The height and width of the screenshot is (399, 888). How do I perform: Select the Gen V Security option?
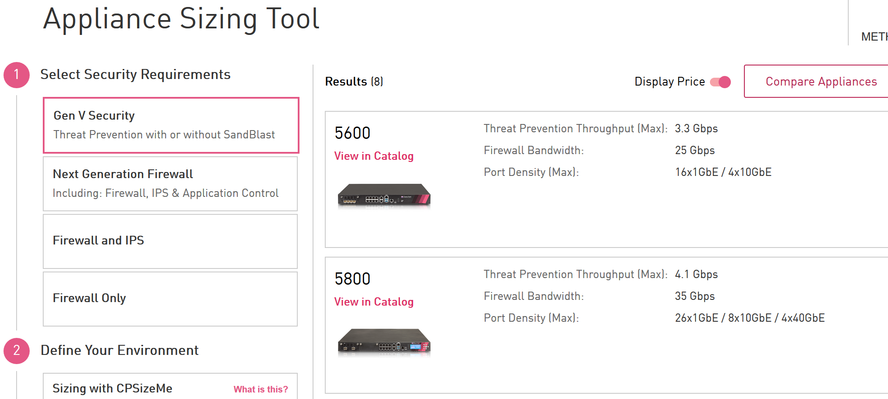(171, 125)
